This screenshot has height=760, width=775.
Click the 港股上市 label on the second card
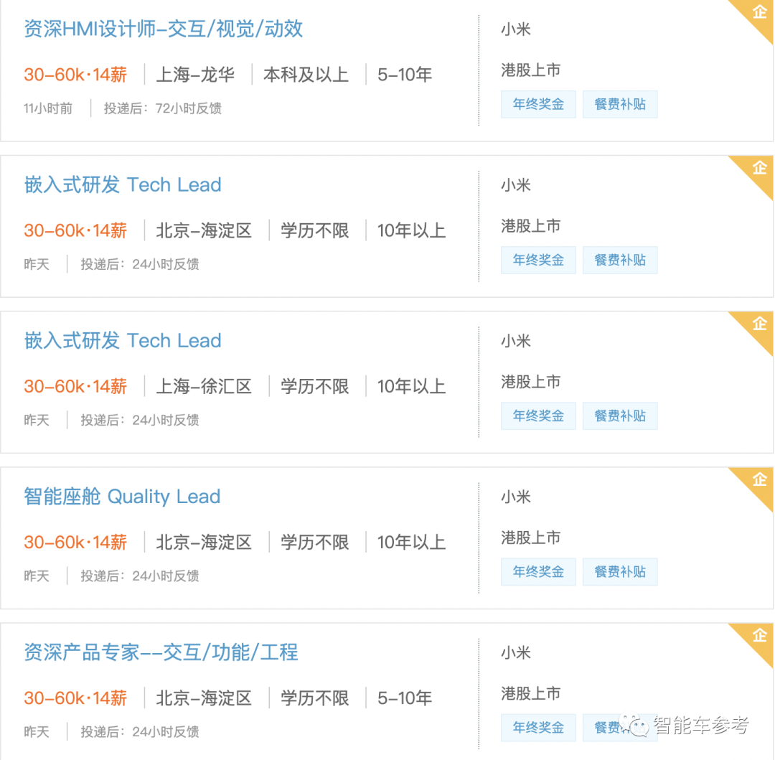(531, 225)
